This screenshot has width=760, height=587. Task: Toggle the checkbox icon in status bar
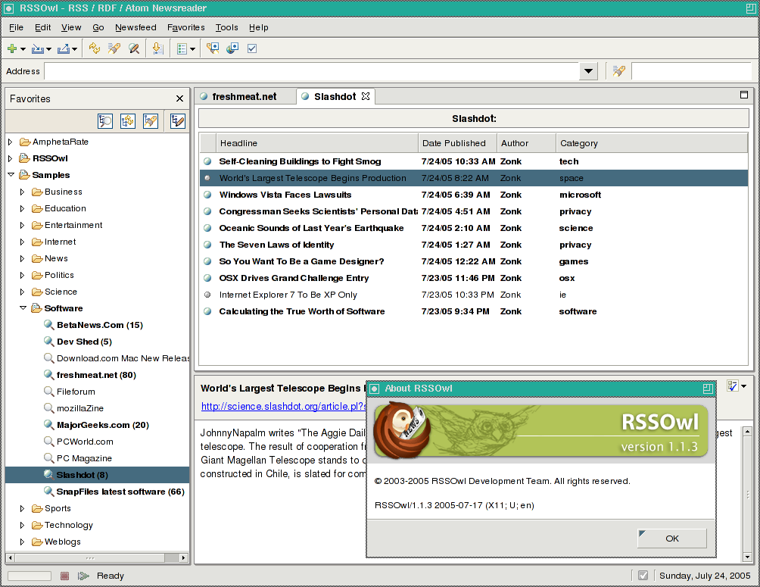pyautogui.click(x=643, y=576)
